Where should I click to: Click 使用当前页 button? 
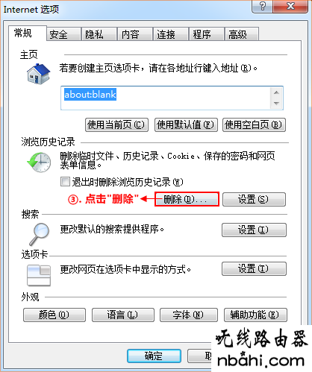click(x=116, y=124)
